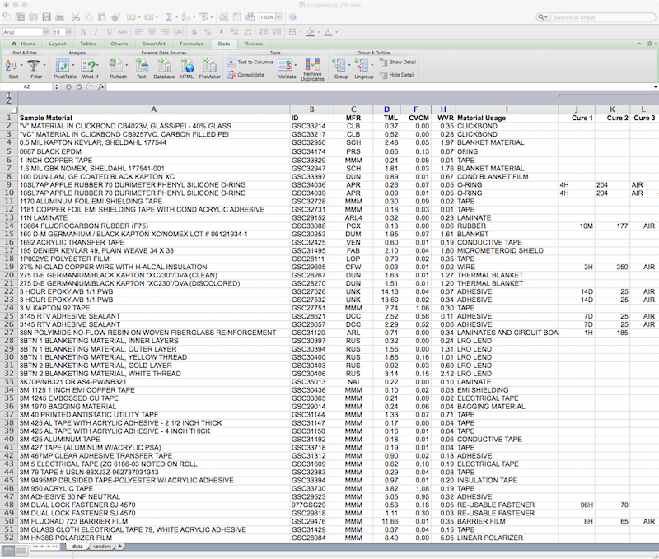The height and width of the screenshot is (559, 659).
Task: Import data from Database
Action: (164, 68)
